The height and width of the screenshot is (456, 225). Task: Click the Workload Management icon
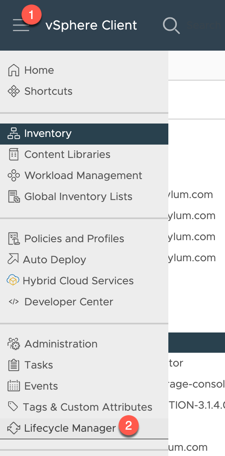13,175
